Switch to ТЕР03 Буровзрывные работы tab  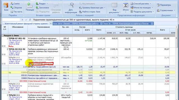(x=76, y=24)
